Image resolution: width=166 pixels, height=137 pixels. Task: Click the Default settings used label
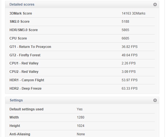26,109
